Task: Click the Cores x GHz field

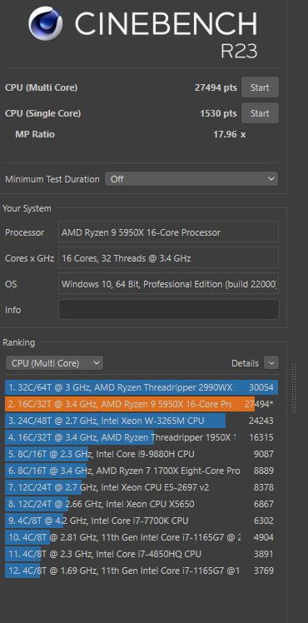Action: point(169,258)
